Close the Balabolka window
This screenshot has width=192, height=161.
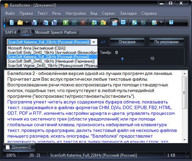[x=181, y=3]
